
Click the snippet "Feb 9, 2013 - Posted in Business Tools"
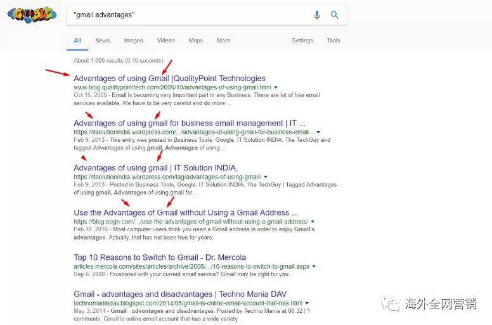205,189
